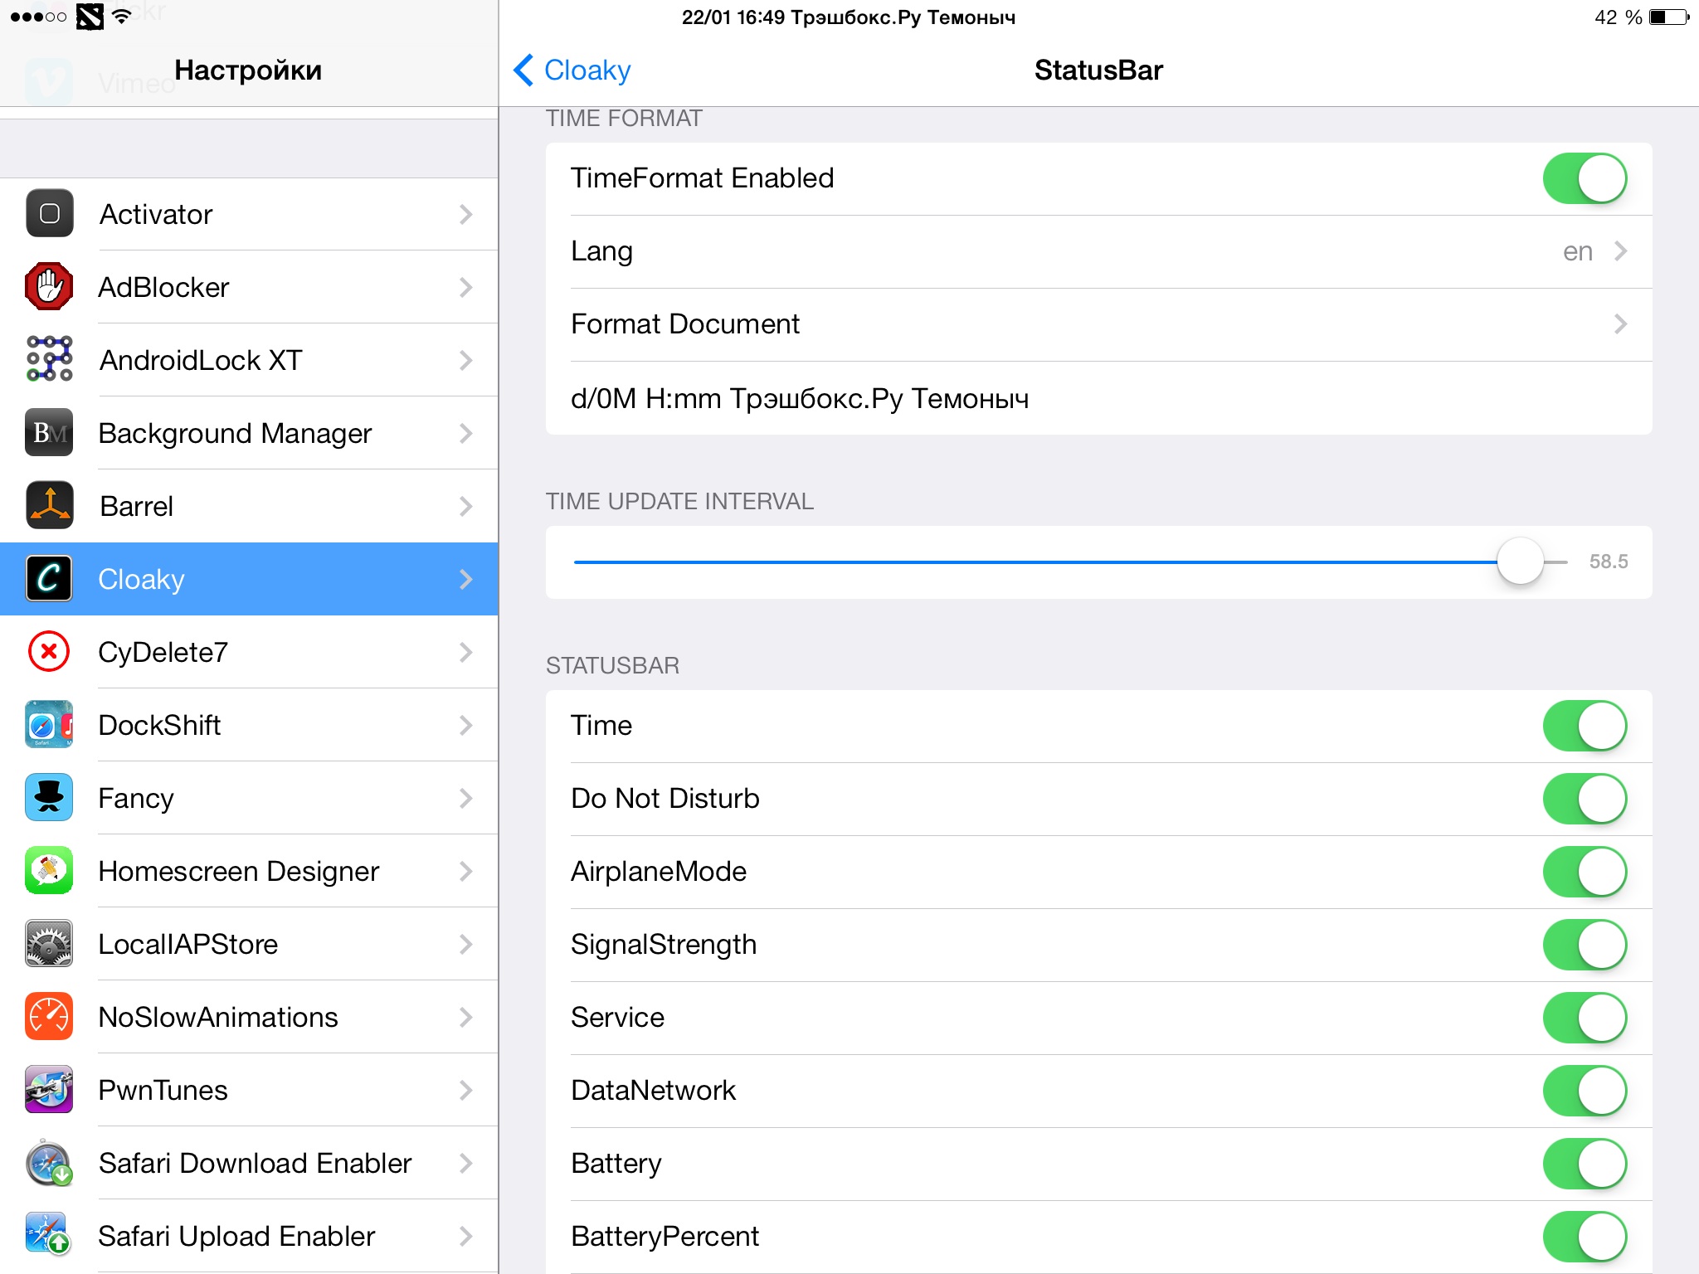Expand the NoSlowAnimations row chevron
Image resolution: width=1699 pixels, height=1274 pixels.
point(466,1017)
